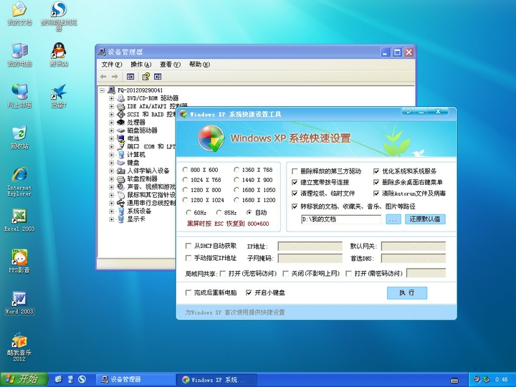Click the IP地址 input field
The height and width of the screenshot is (387, 516).
coord(310,246)
